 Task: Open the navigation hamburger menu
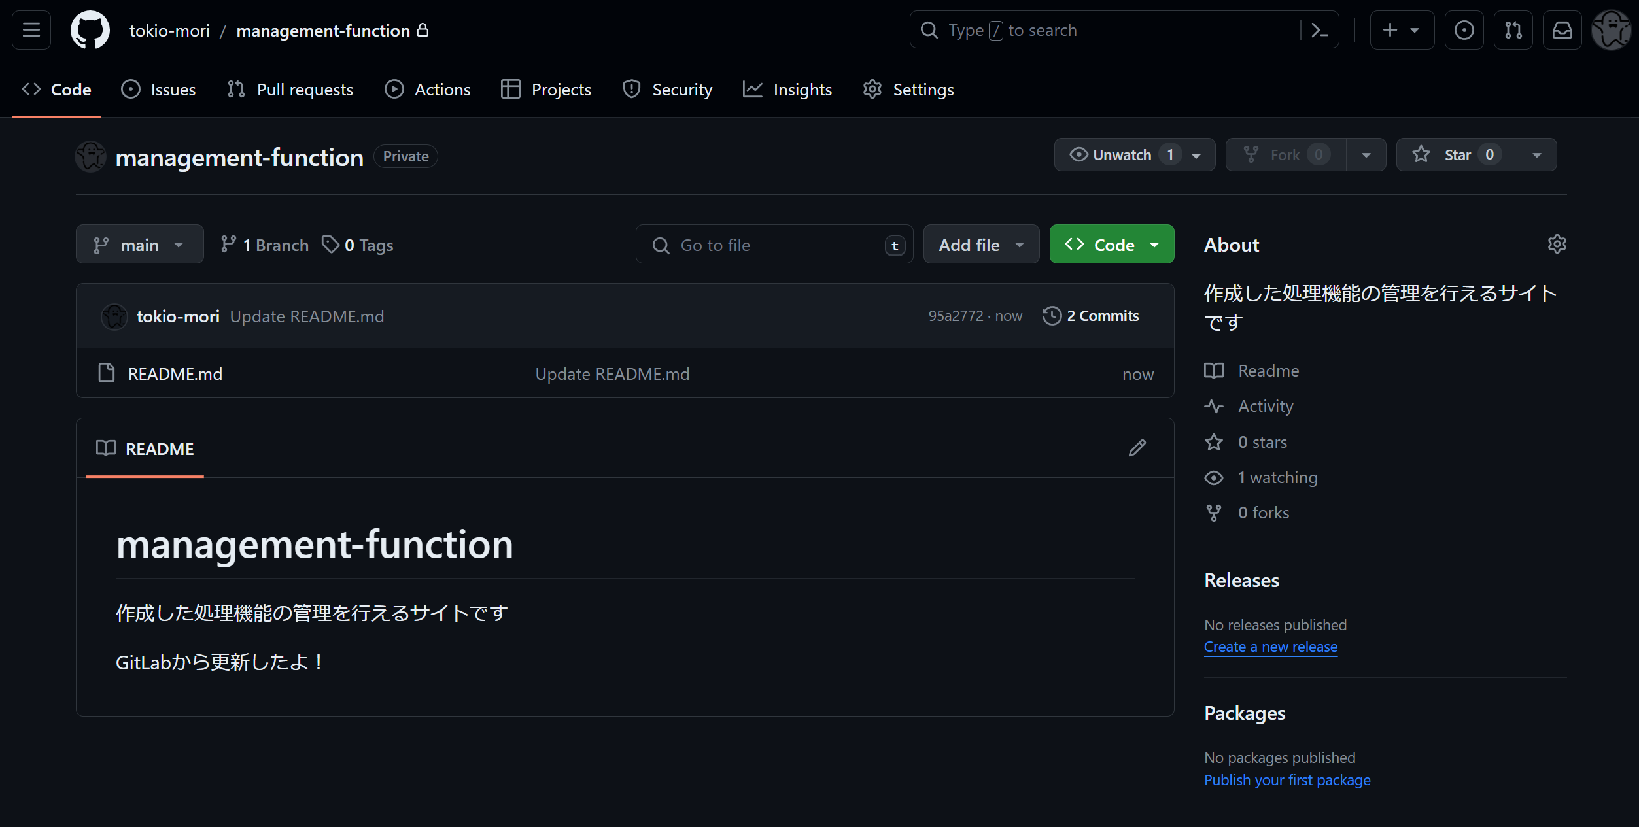click(x=31, y=29)
